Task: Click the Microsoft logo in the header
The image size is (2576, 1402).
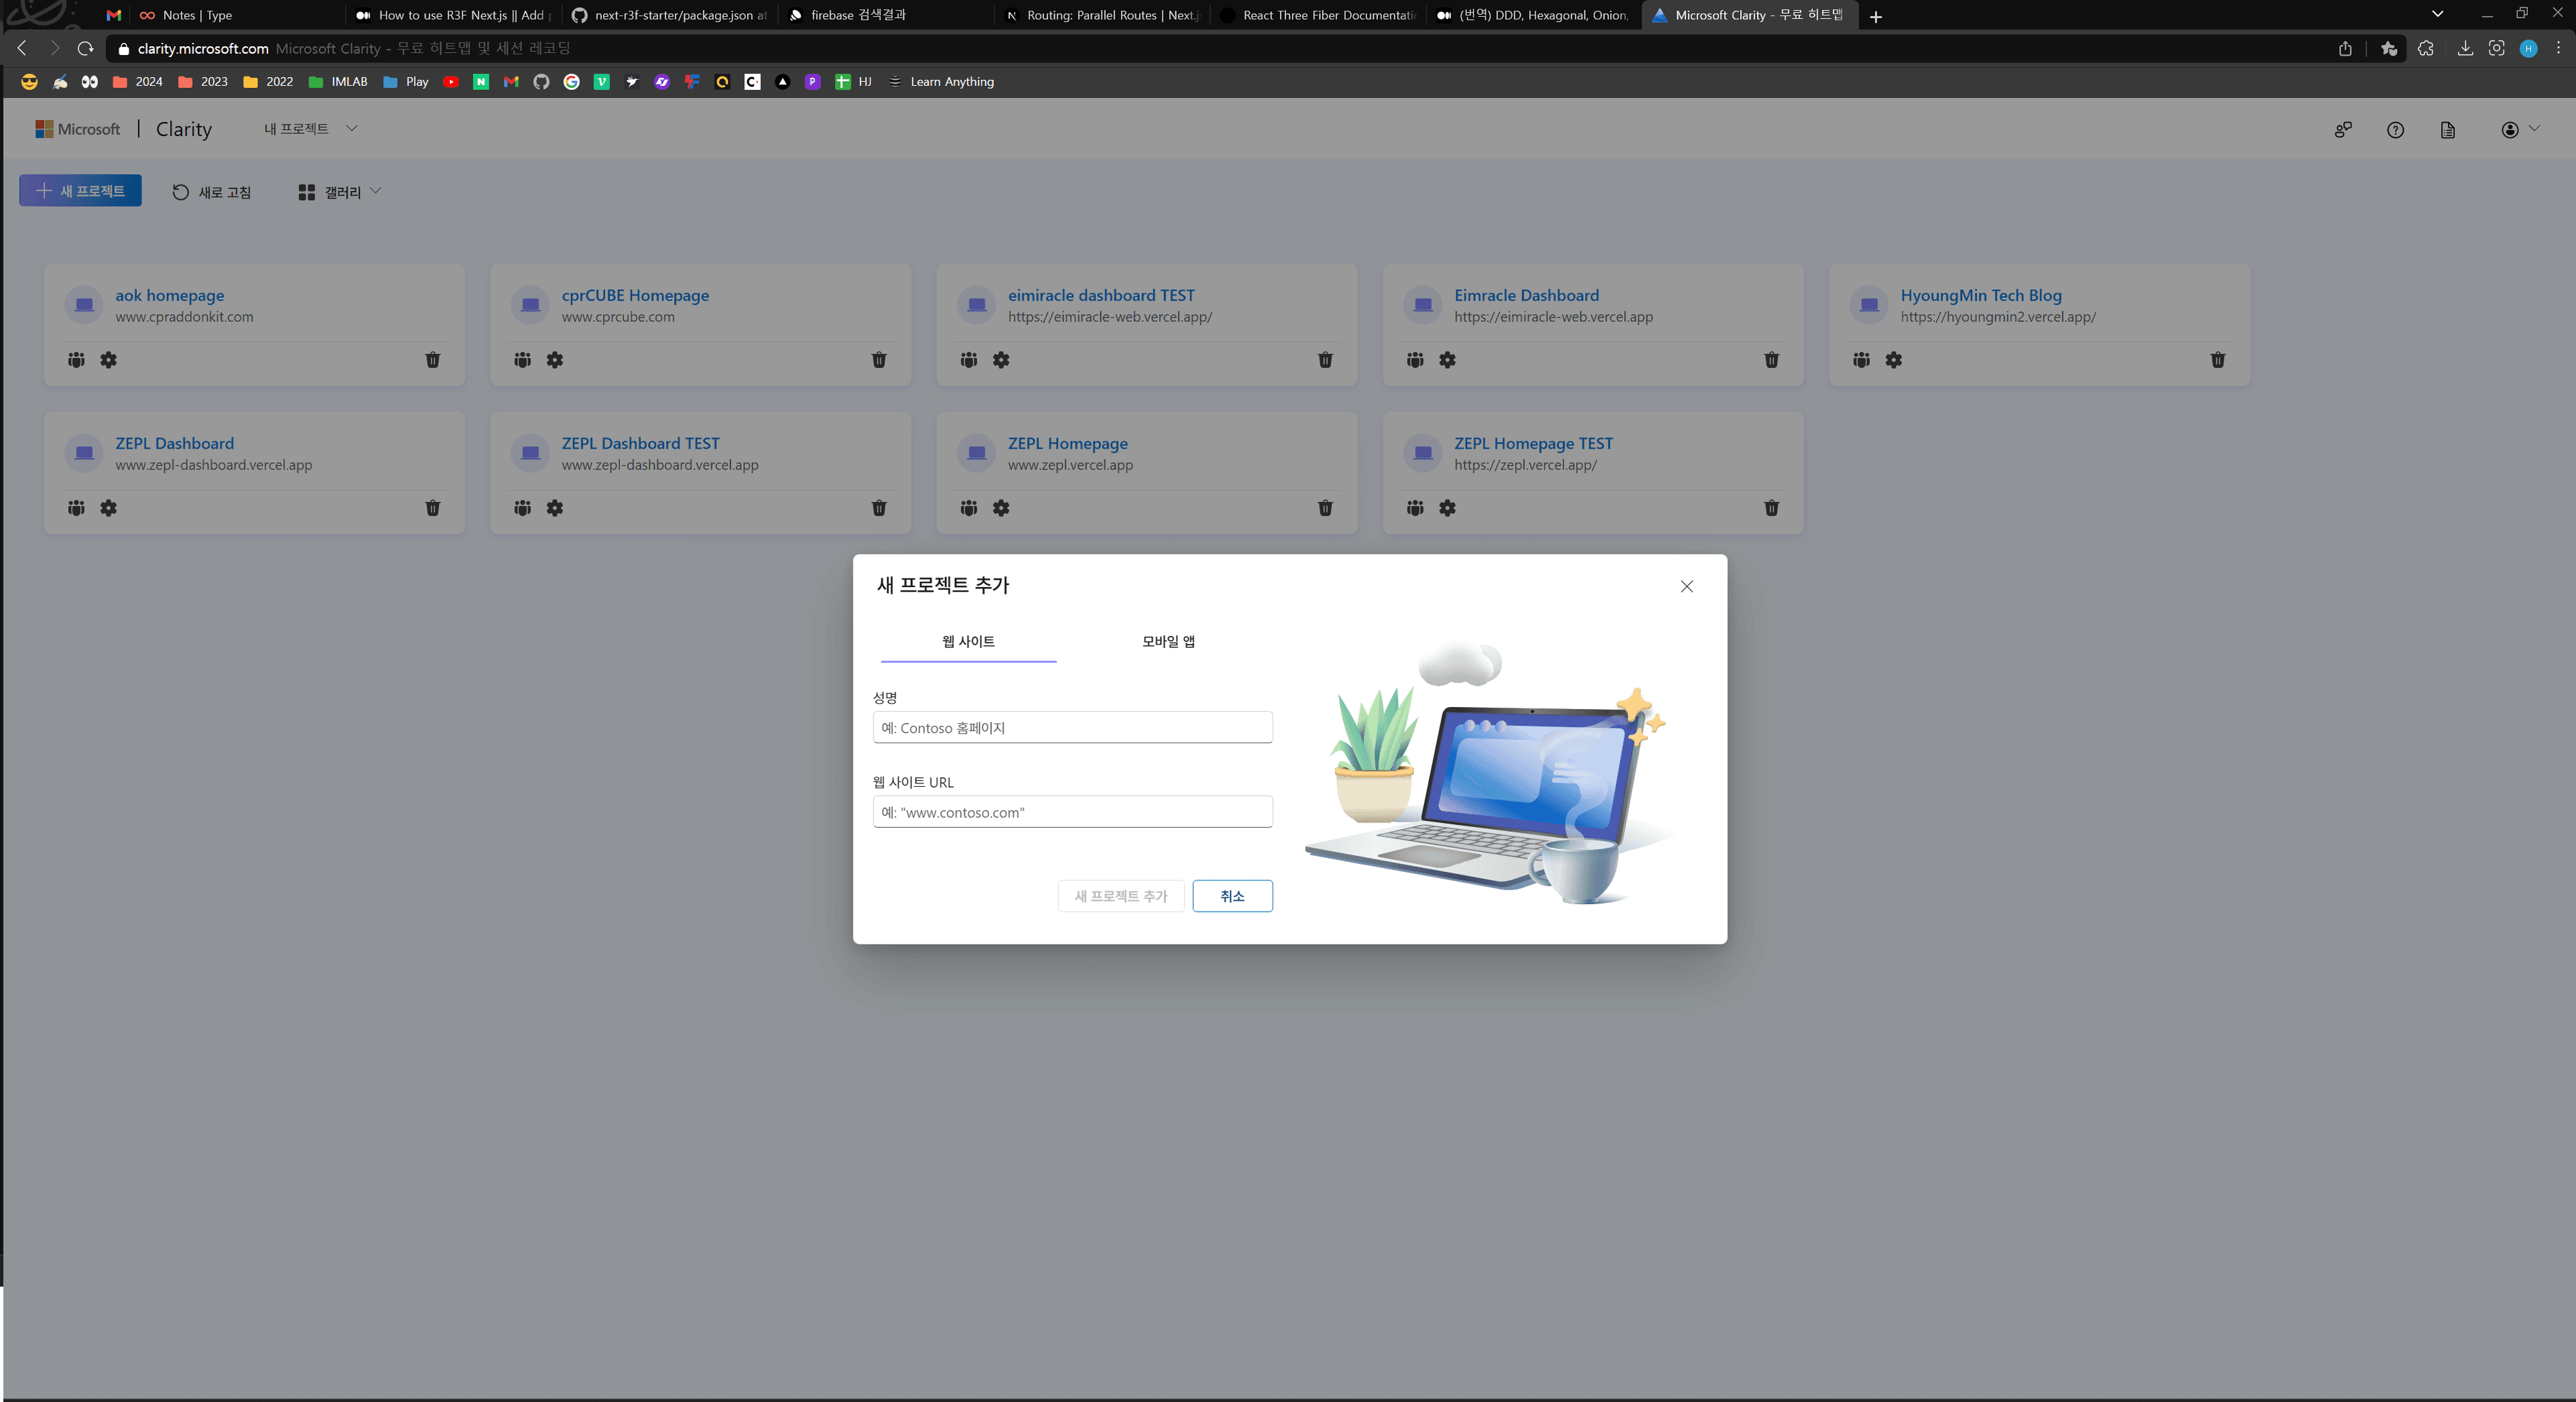Action: pyautogui.click(x=77, y=128)
